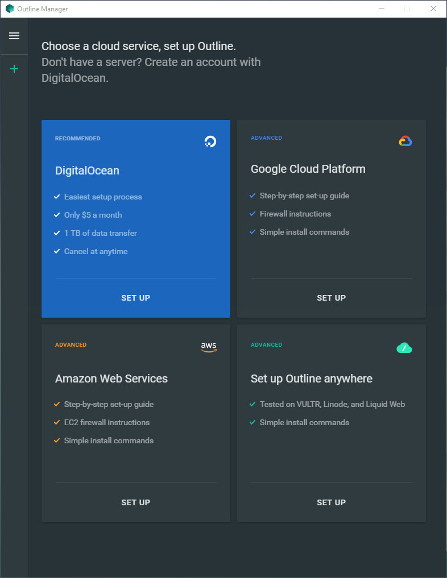The image size is (447, 578).
Task: Click 'Step-by-step set-up guide' on Google Cloud card
Action: tap(305, 196)
